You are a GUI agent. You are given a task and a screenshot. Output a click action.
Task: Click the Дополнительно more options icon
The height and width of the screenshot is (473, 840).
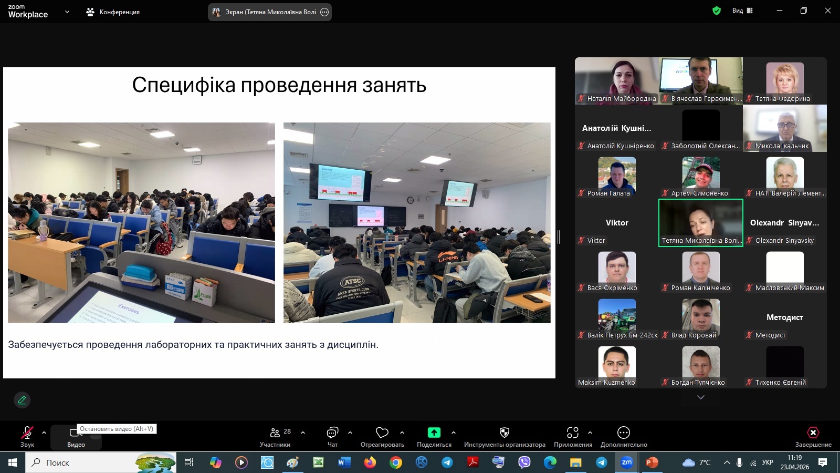pyautogui.click(x=623, y=436)
